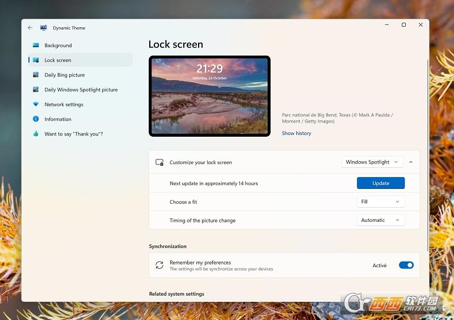Open the Background menu item
The image size is (454, 320).
pos(81,45)
